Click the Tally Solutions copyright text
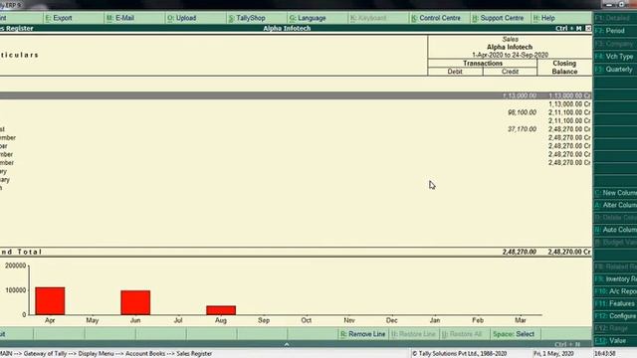The width and height of the screenshot is (637, 358). click(460, 354)
